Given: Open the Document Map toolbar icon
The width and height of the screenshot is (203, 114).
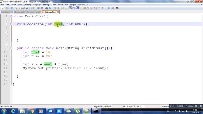Looking at the screenshot, I should (x=84, y=8).
